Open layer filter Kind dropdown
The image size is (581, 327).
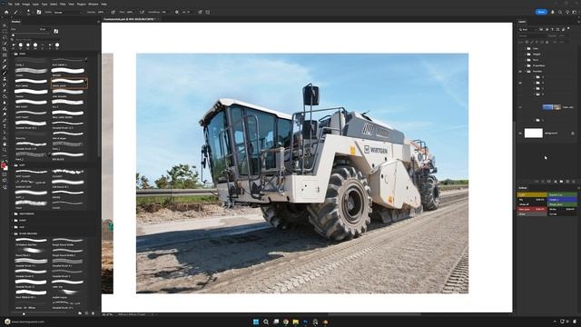[528, 29]
